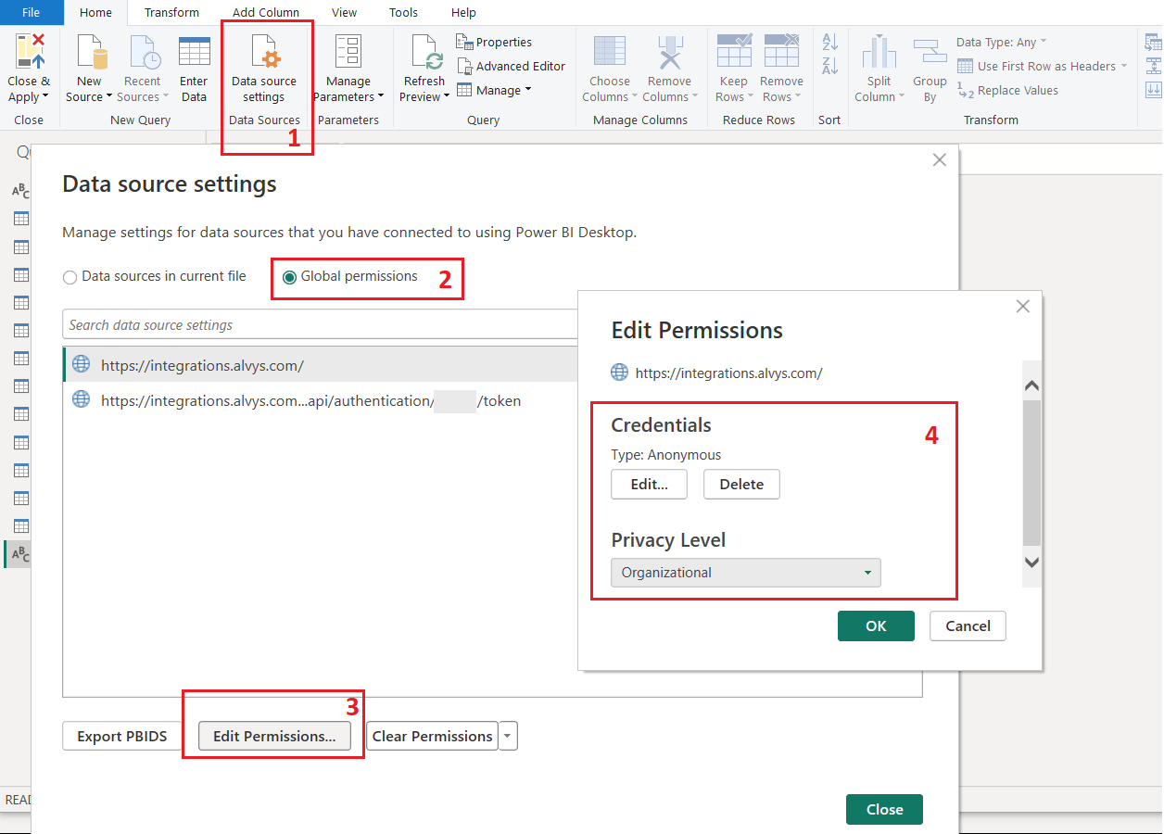Switch to the Home tab
Screen dimensions: 1164x834
coord(95,12)
